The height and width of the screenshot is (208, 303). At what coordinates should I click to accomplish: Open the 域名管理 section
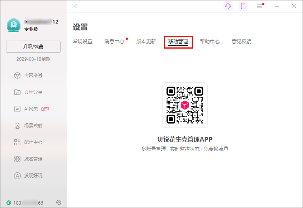tap(33, 159)
